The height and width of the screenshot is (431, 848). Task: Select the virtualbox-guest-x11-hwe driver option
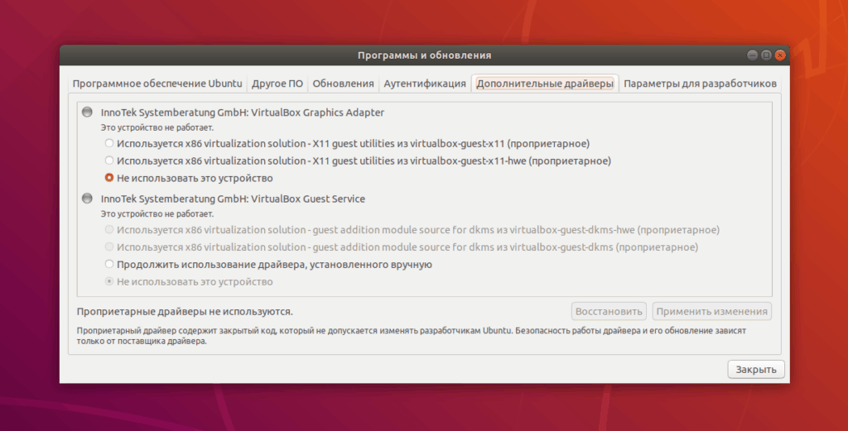click(109, 160)
